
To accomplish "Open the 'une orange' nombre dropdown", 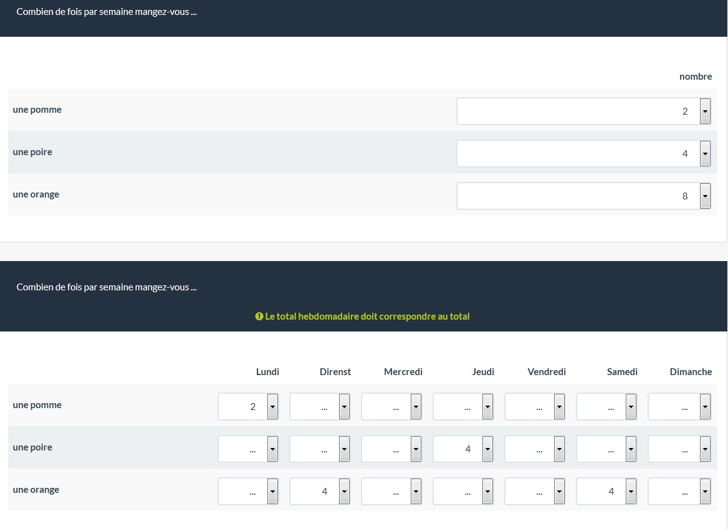I will tap(583, 196).
